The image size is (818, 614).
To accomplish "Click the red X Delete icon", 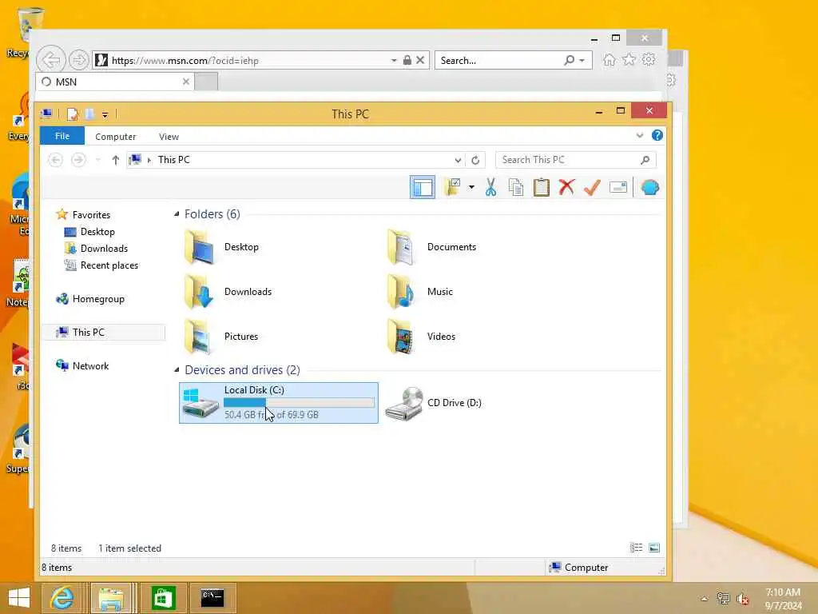I will click(x=566, y=187).
